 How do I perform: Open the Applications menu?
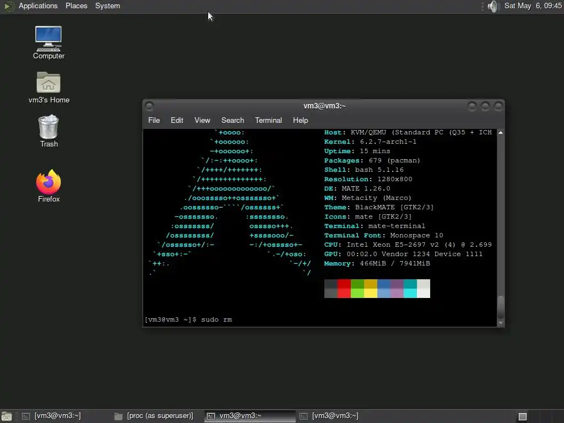38,6
